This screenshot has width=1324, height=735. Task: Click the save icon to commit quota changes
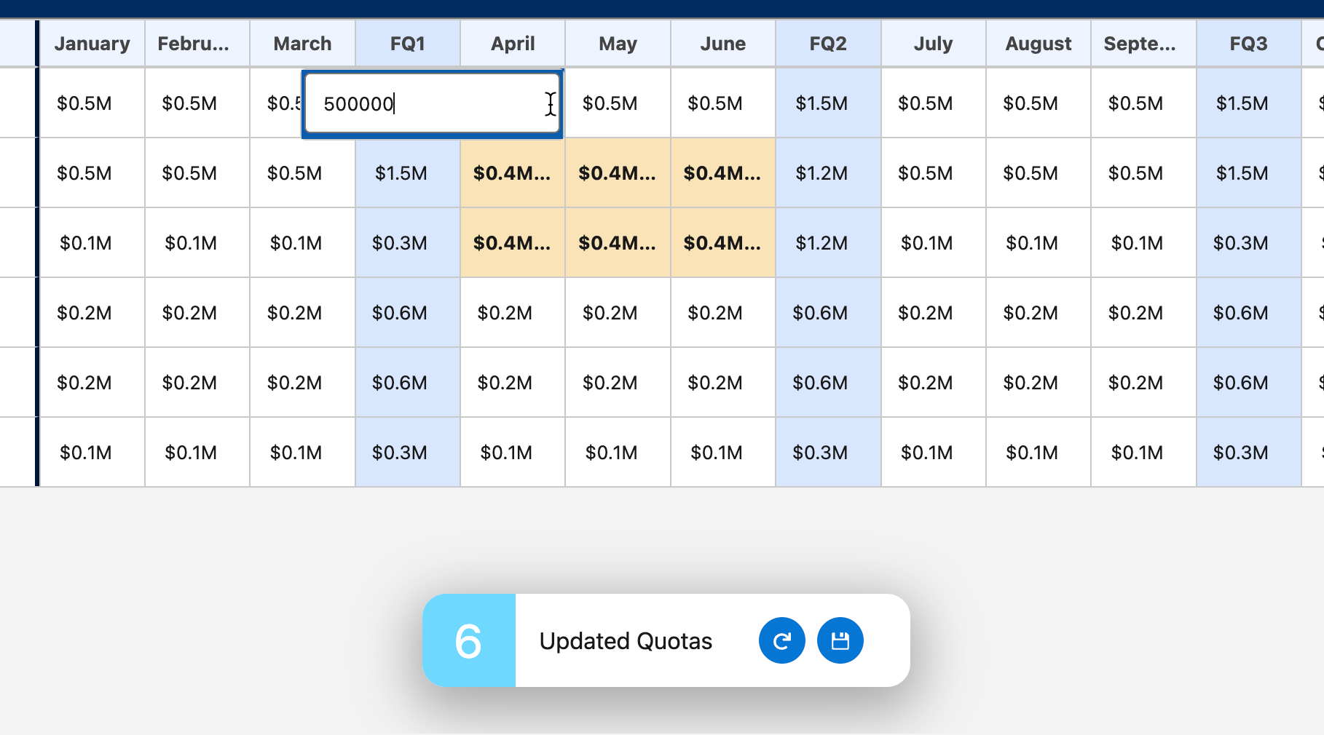pos(839,640)
